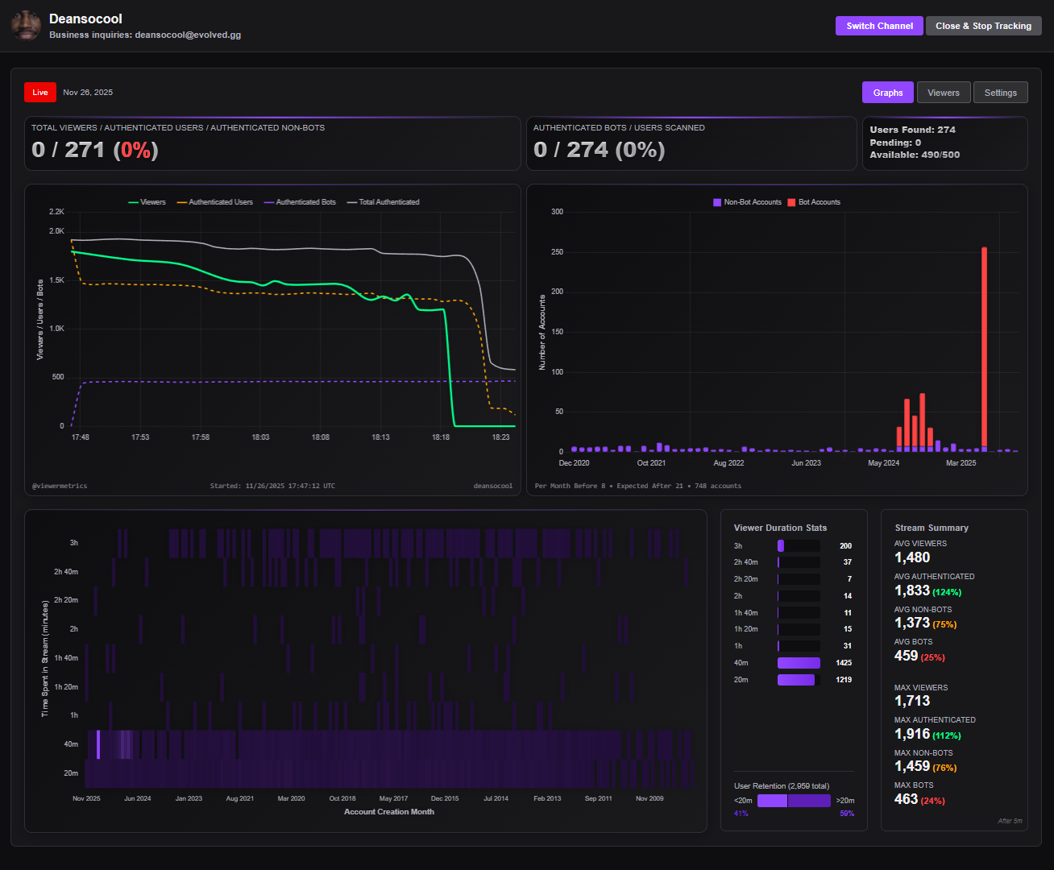Click AVG BOTS value 459

click(x=907, y=656)
